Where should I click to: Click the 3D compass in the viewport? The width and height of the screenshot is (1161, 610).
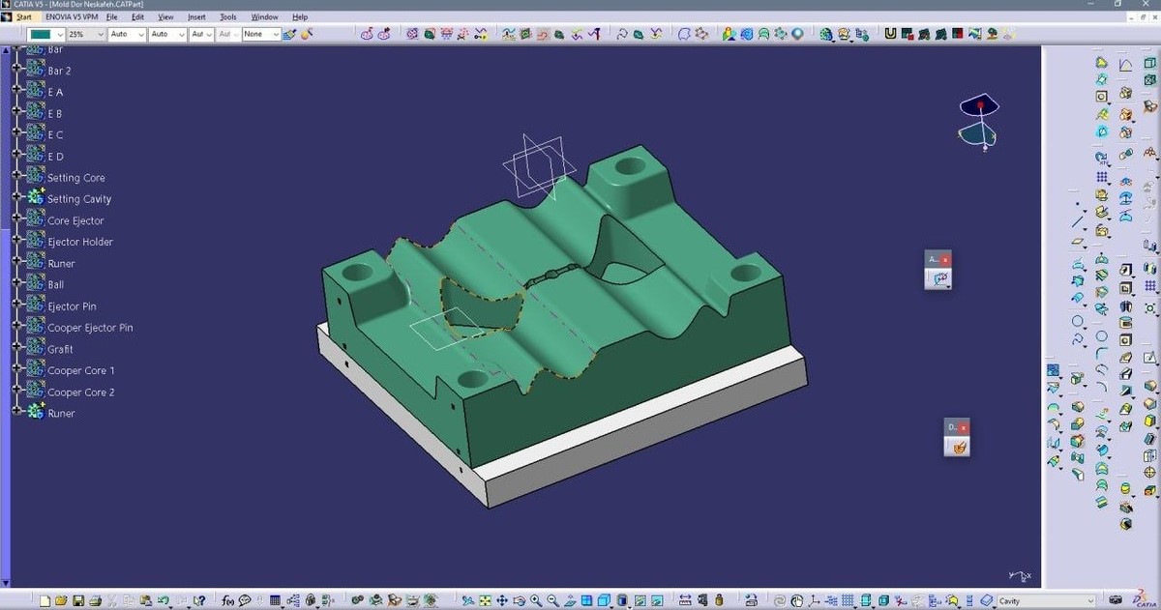pyautogui.click(x=979, y=122)
